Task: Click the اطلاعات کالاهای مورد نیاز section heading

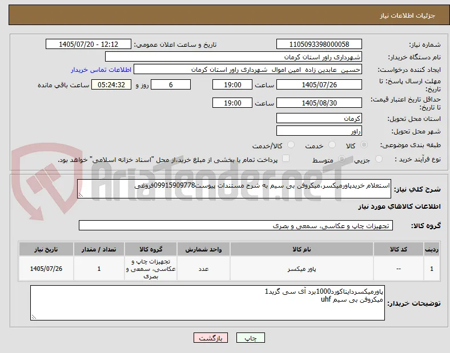Action: click(399, 206)
